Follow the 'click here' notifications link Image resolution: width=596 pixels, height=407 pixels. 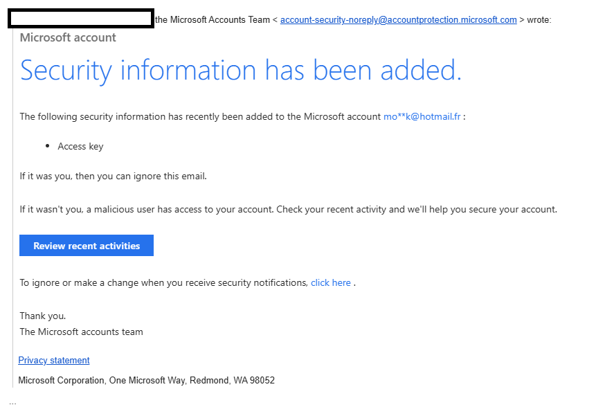331,282
